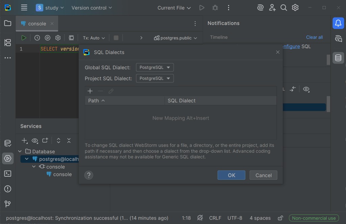Toggle read-only lock icon in status bar
Screen dimensions: 346x224
[x=280, y=218]
